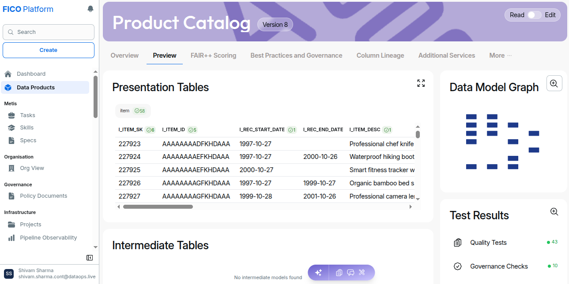Go to Best Practices and Governance tab
Image resolution: width=569 pixels, height=284 pixels.
296,55
